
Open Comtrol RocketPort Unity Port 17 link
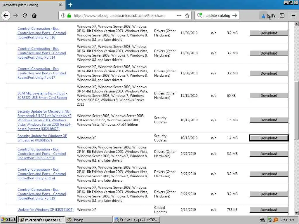click(x=42, y=73)
